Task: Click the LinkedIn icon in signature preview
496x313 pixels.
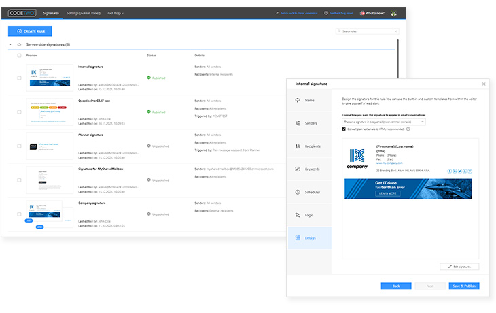Action: [455, 171]
